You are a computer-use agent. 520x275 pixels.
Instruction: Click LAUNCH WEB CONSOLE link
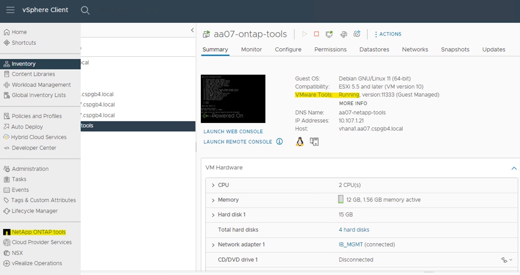233,131
